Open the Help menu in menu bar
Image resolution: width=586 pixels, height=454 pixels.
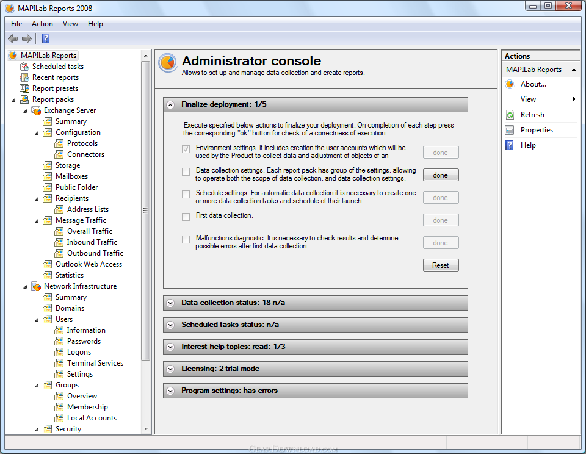[x=95, y=24]
